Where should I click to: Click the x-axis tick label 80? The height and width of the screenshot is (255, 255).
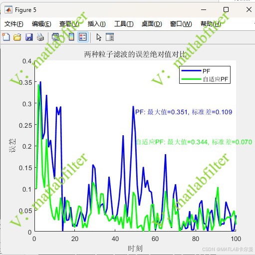coord(196,239)
